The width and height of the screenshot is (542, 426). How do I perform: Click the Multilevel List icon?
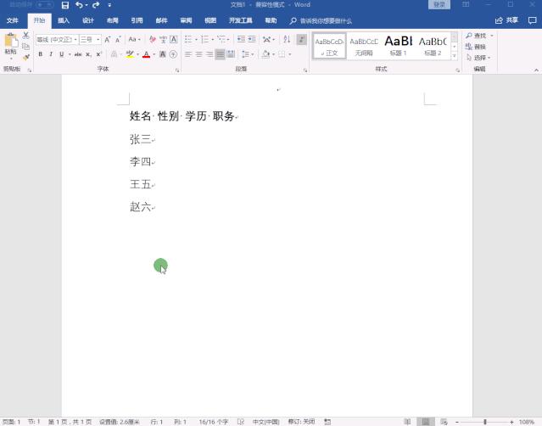pos(221,39)
